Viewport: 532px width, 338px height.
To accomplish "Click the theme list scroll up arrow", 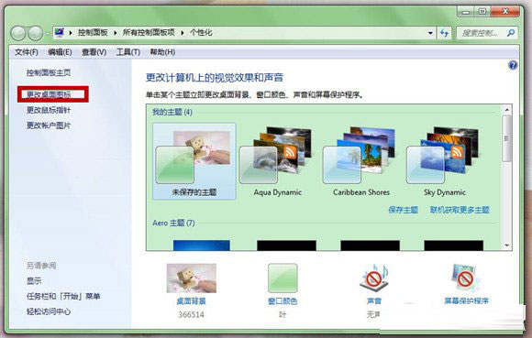I will point(507,110).
